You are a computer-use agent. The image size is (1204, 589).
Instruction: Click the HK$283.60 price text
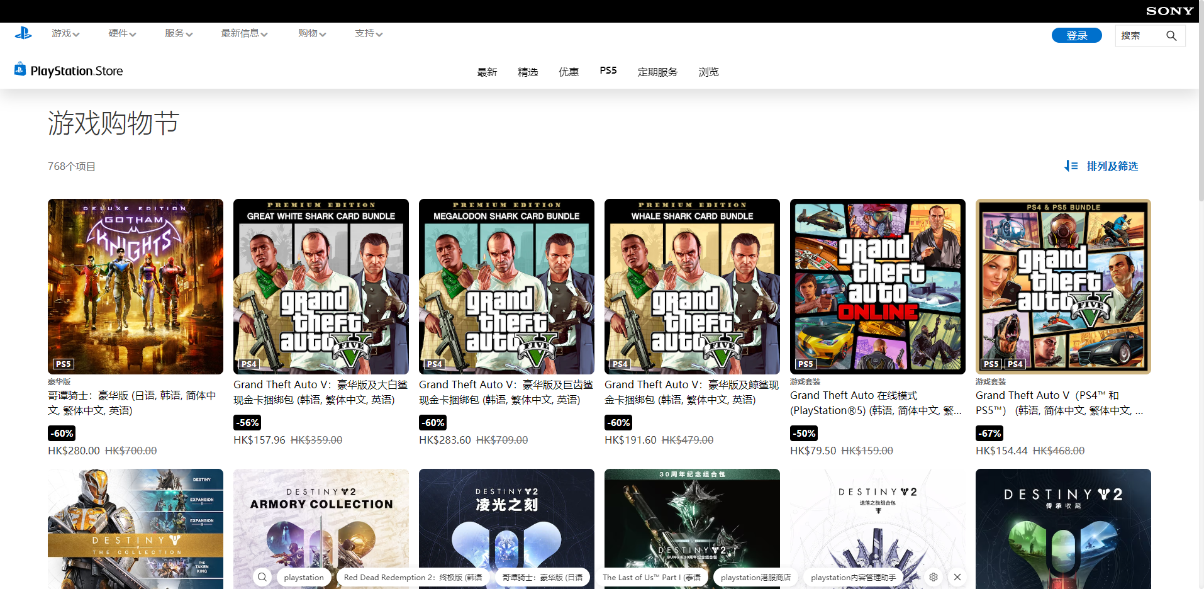pos(445,440)
